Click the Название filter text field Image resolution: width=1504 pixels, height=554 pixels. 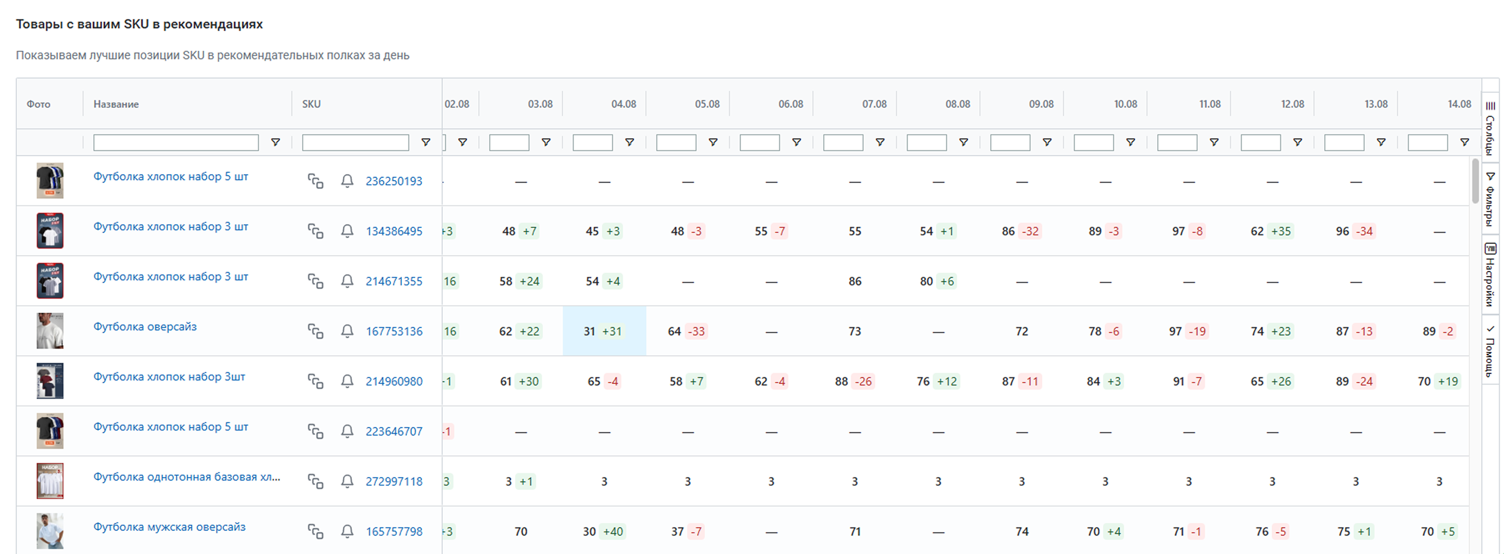(x=176, y=142)
